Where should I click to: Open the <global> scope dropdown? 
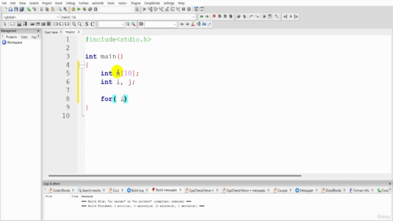point(57,17)
